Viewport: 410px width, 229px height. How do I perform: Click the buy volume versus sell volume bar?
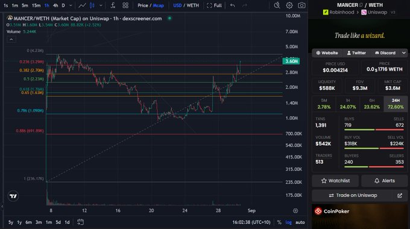pos(374,148)
